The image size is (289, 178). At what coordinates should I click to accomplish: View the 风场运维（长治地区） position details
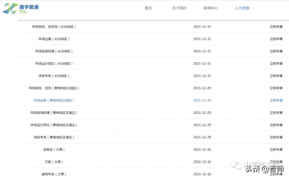50,39
